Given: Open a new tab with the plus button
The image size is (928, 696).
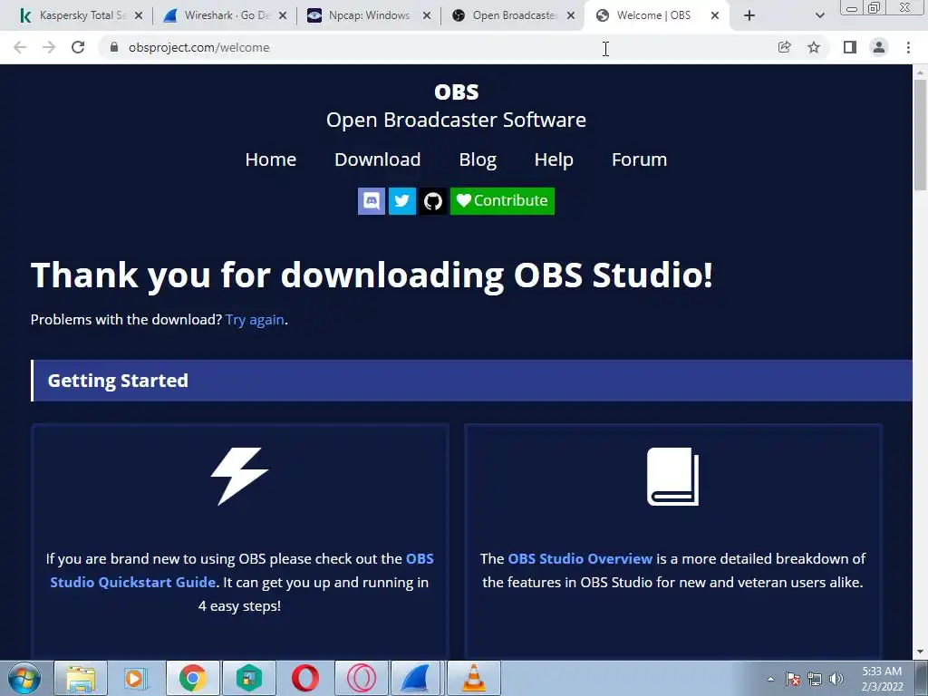Looking at the screenshot, I should (749, 15).
